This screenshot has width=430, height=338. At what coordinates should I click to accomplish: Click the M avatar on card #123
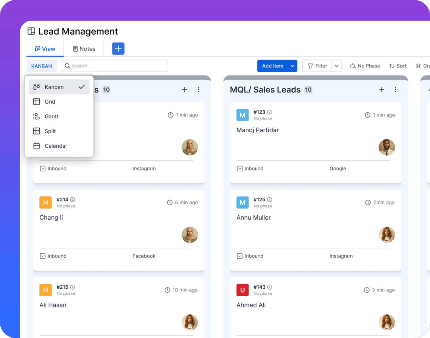tap(243, 115)
